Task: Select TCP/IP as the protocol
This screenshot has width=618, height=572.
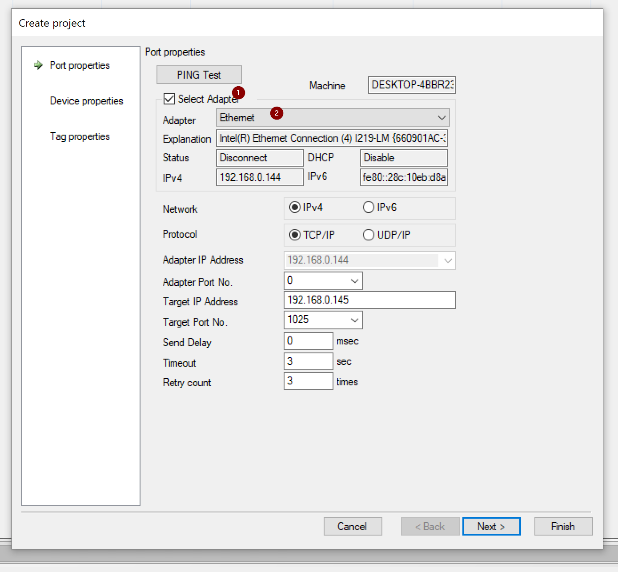Action: point(295,235)
